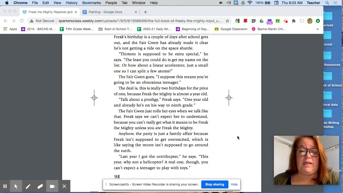
Task: Open the Bookmarks menu
Action: click(x=91, y=3)
